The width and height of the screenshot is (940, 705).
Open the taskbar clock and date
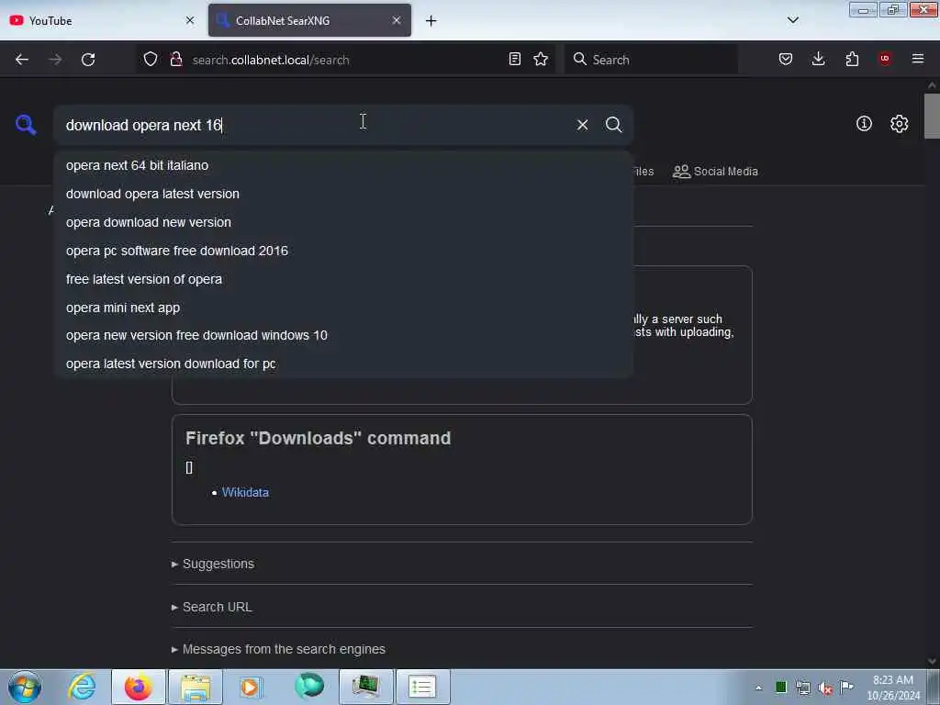893,688
